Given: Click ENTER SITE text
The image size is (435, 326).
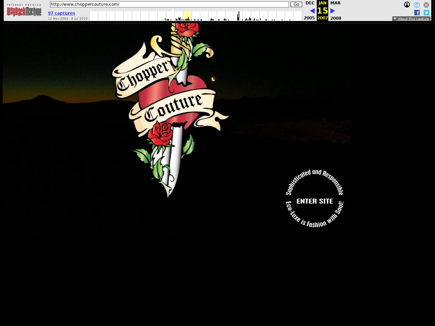Looking at the screenshot, I should click(x=315, y=201).
